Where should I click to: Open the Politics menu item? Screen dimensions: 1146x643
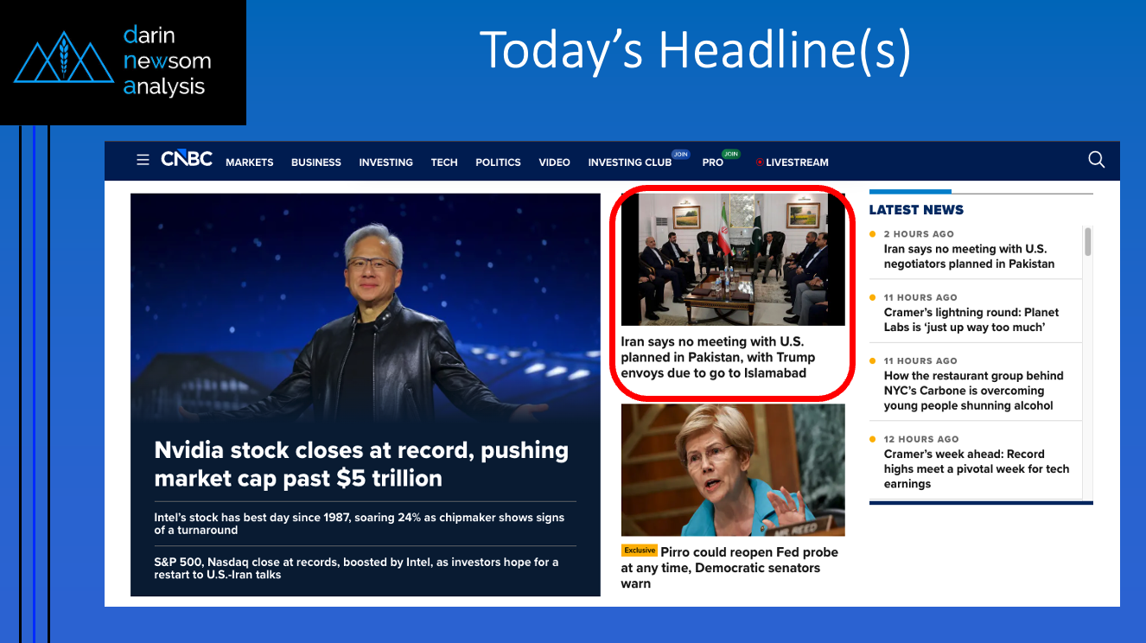(x=498, y=162)
